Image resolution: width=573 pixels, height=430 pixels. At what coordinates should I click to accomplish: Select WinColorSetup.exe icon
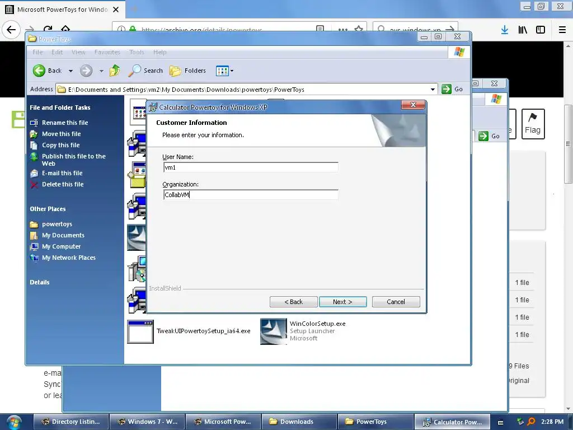point(273,331)
